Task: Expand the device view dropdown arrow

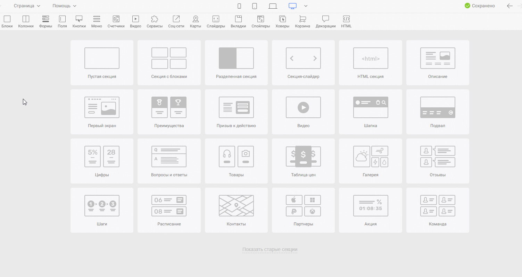Action: pyautogui.click(x=306, y=6)
